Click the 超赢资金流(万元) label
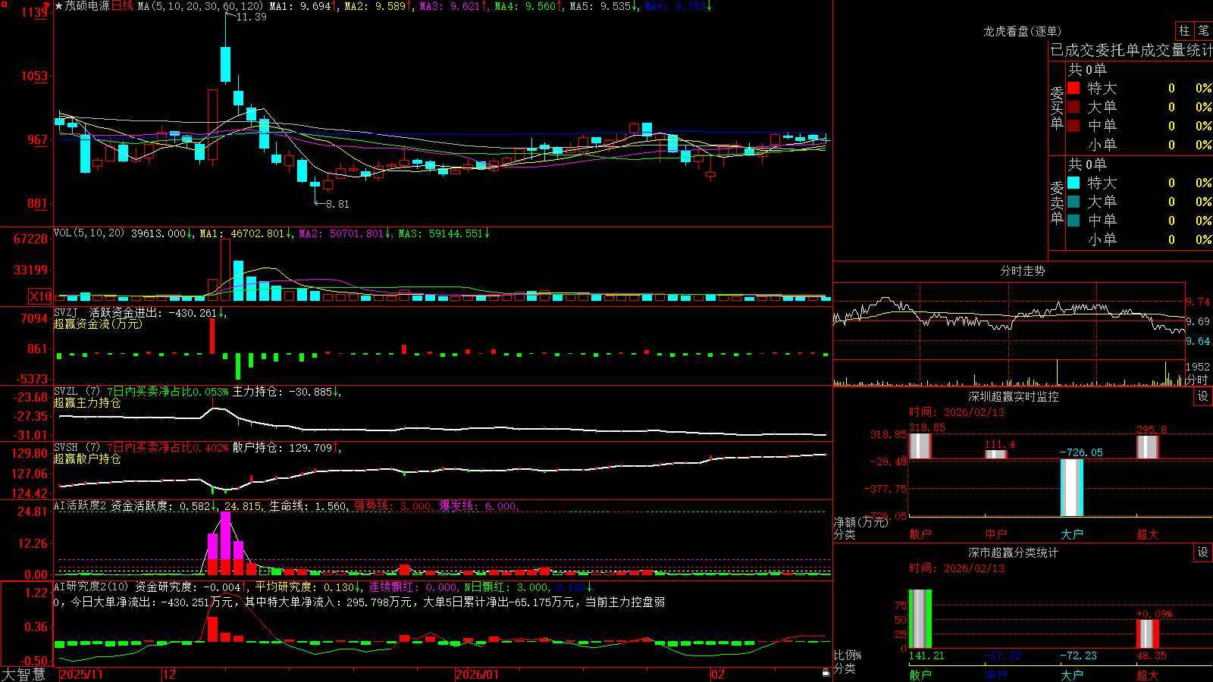1213x682 pixels. pyautogui.click(x=98, y=324)
